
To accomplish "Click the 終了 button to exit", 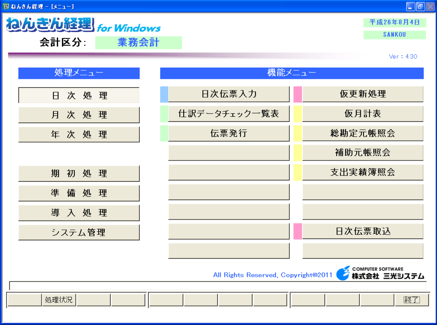I will 412,300.
